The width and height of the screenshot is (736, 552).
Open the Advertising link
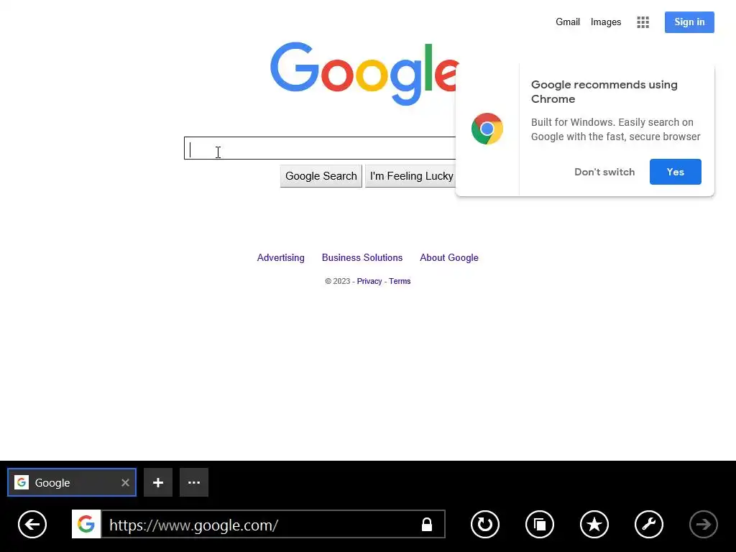[x=281, y=258]
